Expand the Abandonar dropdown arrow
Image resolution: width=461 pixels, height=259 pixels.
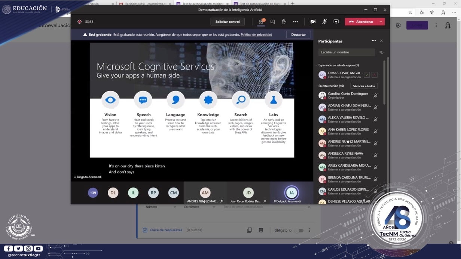pyautogui.click(x=381, y=22)
